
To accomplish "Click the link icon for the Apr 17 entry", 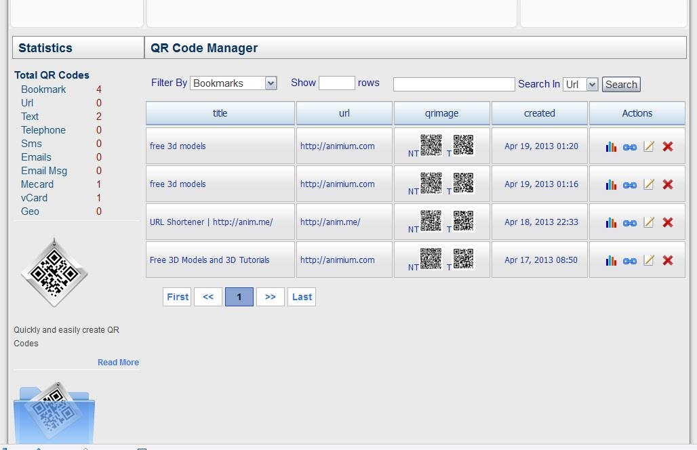I will click(629, 260).
